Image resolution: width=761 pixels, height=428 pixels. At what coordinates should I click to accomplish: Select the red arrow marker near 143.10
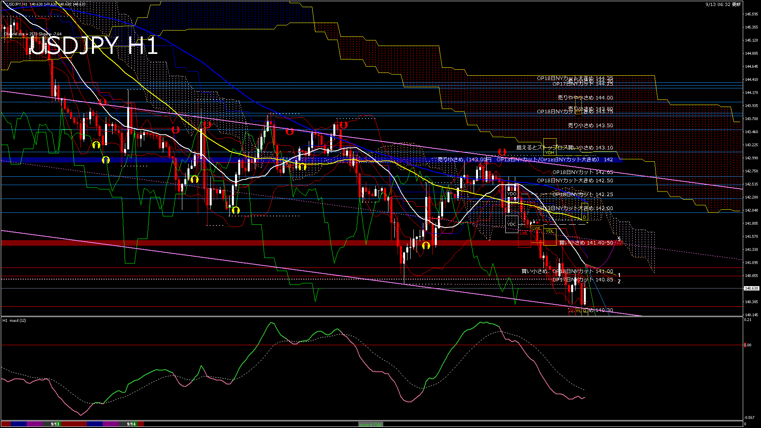coord(502,152)
